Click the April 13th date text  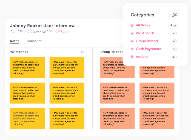[x=18, y=32]
